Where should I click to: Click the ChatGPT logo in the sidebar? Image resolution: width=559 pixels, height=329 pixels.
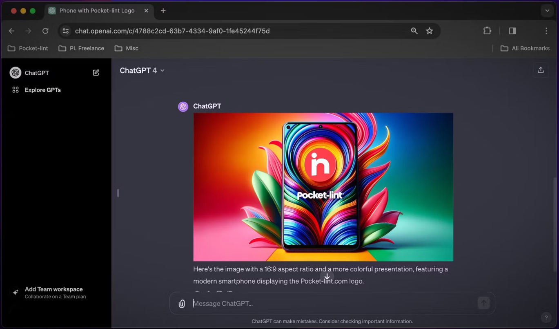(16, 73)
